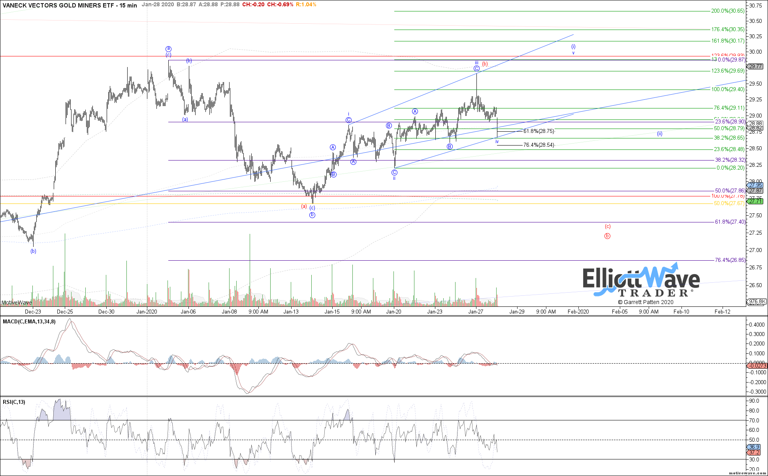This screenshot has height=476, width=768.
Task: Click the 76.4%(28.54) mid-chart label
Action: (x=539, y=145)
